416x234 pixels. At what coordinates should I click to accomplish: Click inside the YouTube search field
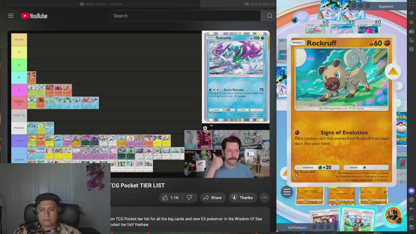pyautogui.click(x=185, y=16)
